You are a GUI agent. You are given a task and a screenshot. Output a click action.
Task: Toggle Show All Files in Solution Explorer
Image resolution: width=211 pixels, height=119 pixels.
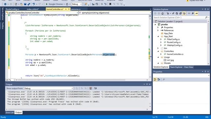click(184, 13)
